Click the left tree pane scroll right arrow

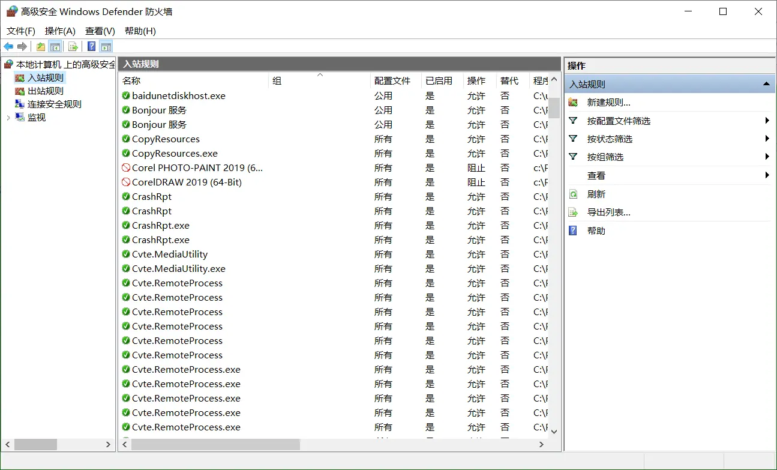(x=109, y=445)
